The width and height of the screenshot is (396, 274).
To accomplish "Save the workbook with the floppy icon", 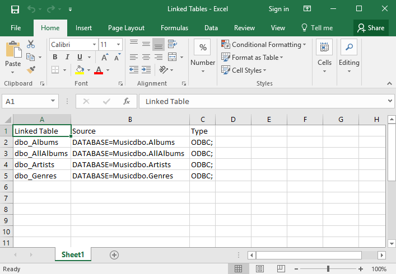I will [15, 10].
